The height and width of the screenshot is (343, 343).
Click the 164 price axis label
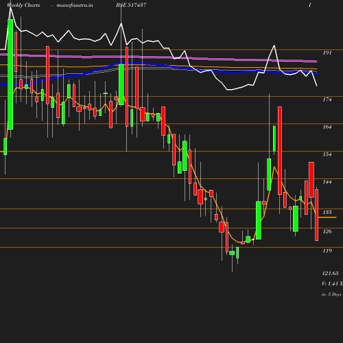point(327,127)
